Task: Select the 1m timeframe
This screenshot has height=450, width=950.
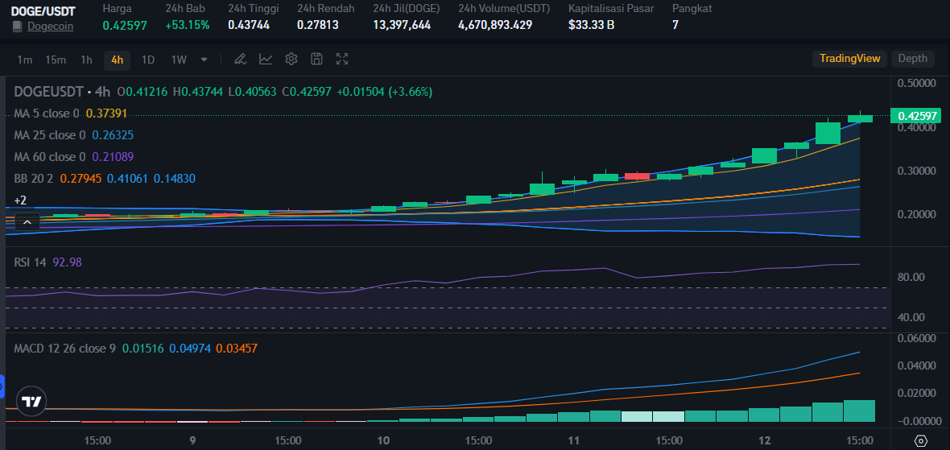Action: click(24, 60)
